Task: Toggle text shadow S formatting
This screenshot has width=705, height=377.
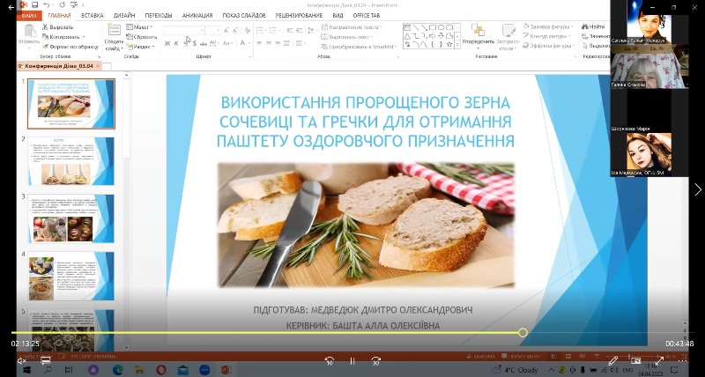Action: pyautogui.click(x=194, y=43)
